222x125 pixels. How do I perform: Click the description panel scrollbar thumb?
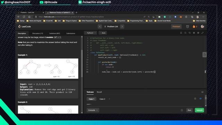(82, 64)
